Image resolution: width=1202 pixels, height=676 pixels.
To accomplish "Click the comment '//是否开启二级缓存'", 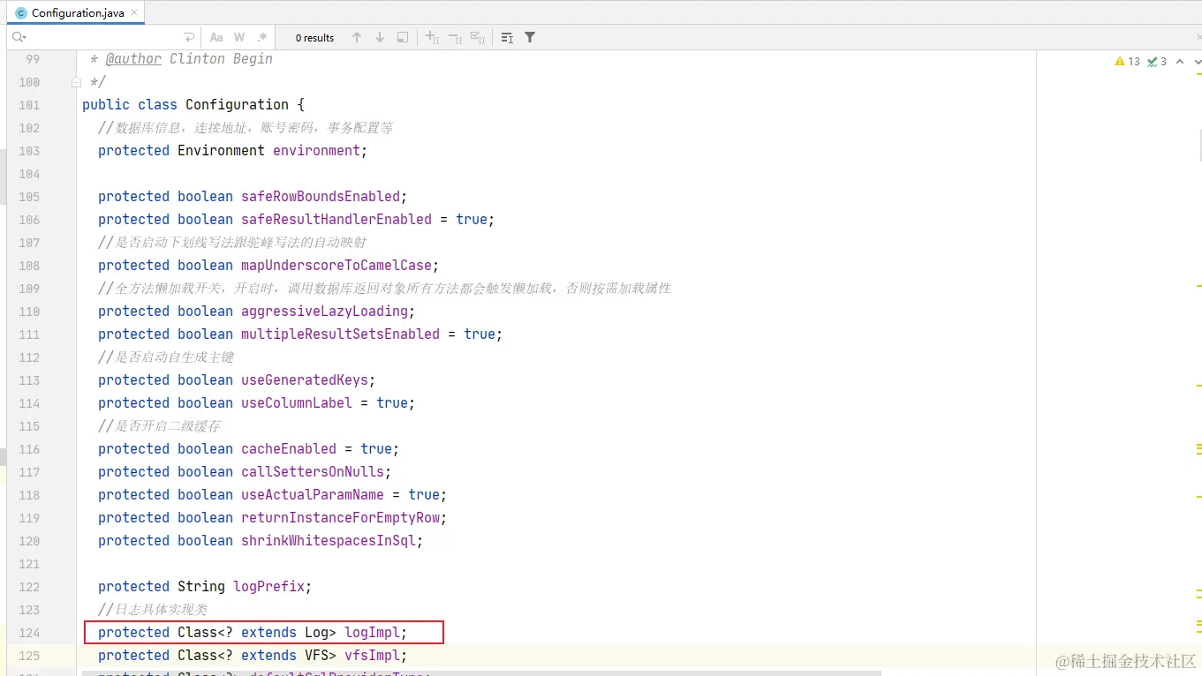I will point(159,425).
